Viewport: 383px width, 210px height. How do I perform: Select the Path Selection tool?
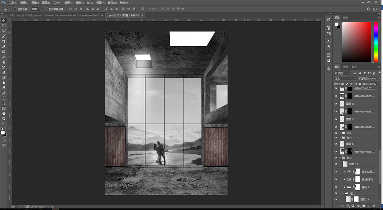[x=4, y=103]
